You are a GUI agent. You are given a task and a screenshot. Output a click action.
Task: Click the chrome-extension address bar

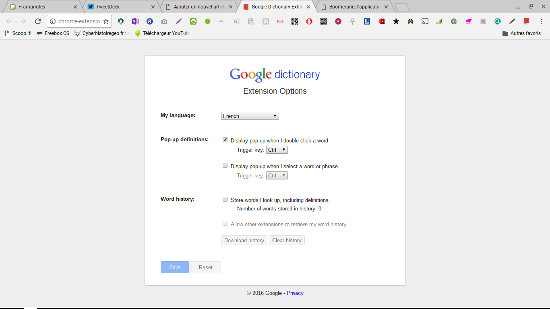(79, 21)
